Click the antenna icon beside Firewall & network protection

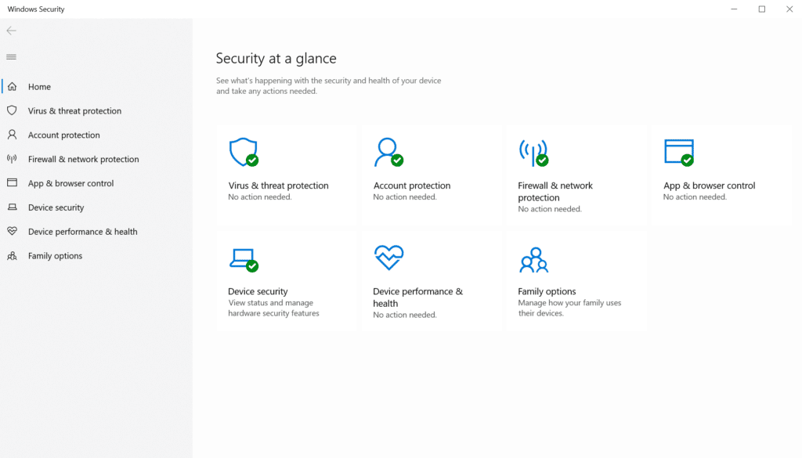pos(13,158)
